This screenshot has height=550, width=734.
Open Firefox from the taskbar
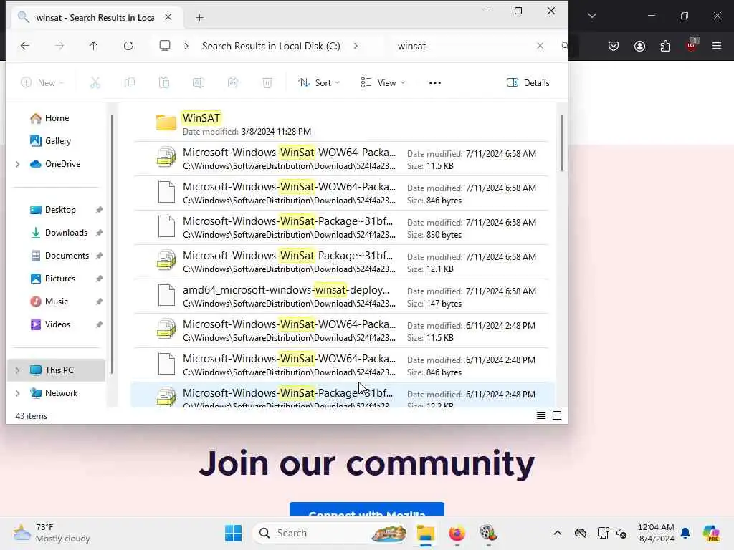point(457,533)
